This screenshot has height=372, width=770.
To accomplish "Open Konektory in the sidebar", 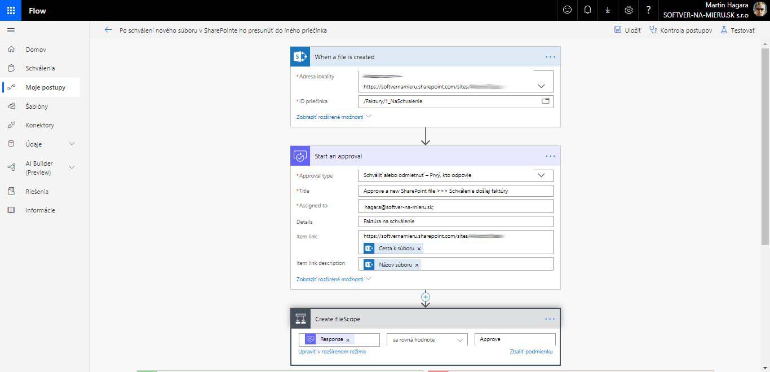I will pyautogui.click(x=40, y=125).
